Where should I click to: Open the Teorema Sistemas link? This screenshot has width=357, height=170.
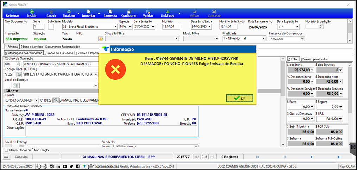(x=107, y=166)
